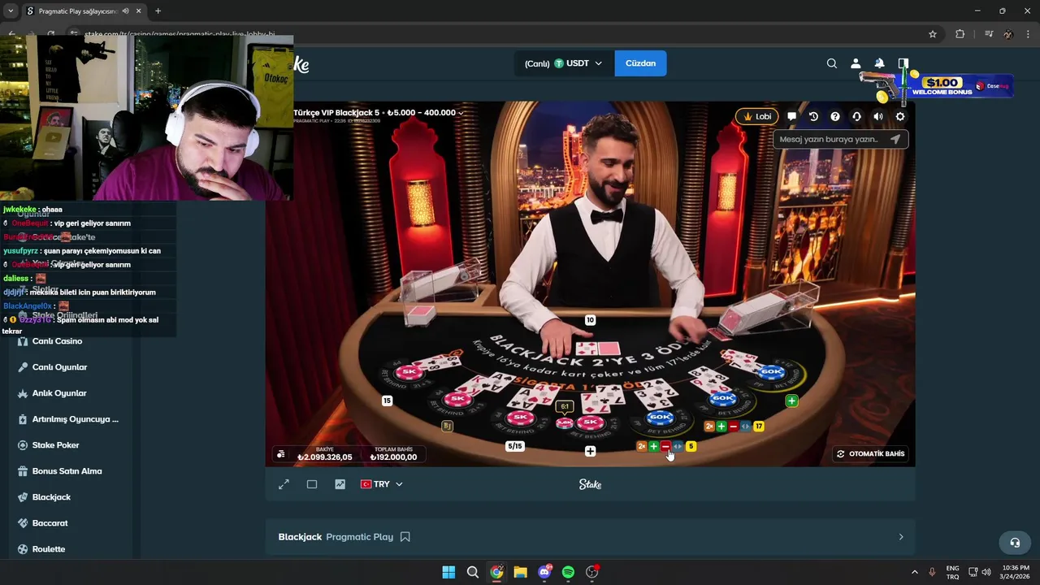Click the 2x double bet next to 5
The height and width of the screenshot is (585, 1040).
coord(642,446)
